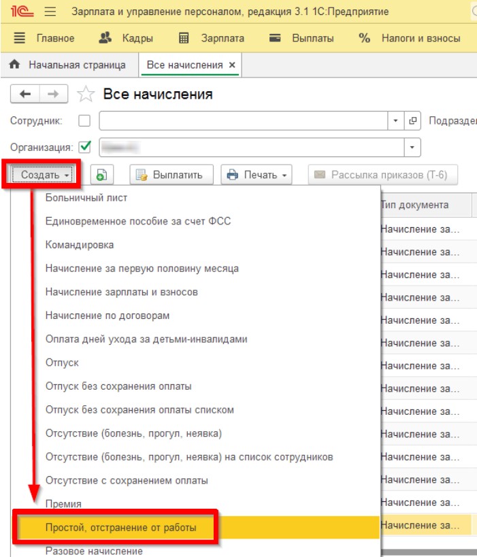Screen dimensions: 477x557
Task: Open the Печать dropdown button
Action: pyautogui.click(x=257, y=175)
